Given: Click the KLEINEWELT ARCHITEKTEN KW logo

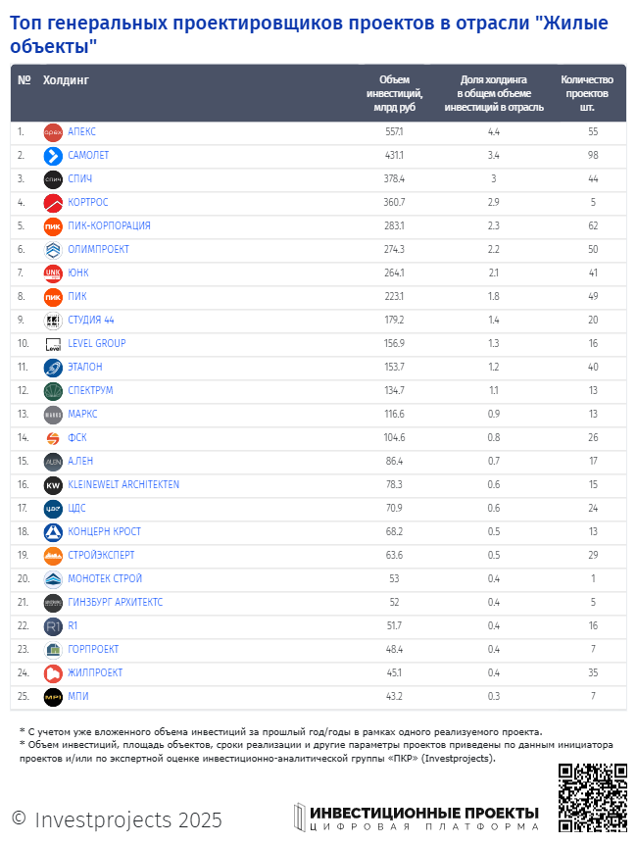Looking at the screenshot, I should 53,485.
